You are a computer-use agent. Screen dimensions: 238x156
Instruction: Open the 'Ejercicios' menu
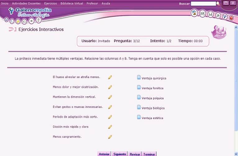[x=50, y=3]
